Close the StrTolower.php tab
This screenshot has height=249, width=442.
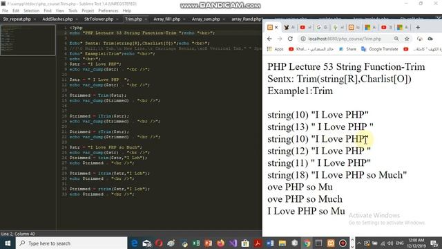tap(117, 19)
